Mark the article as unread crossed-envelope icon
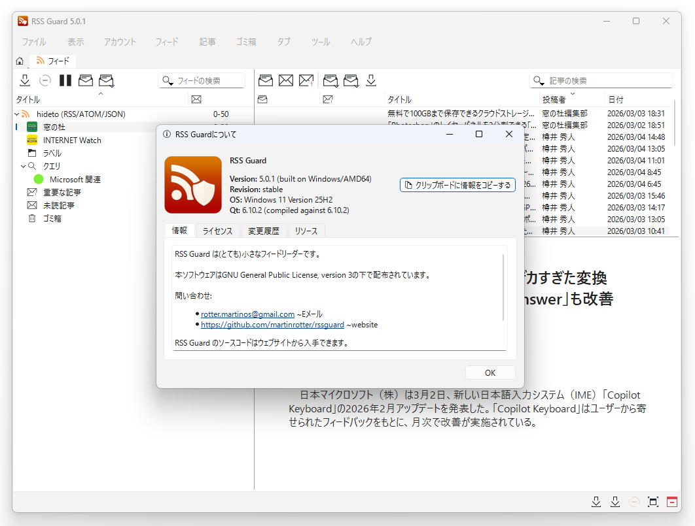This screenshot has height=526, width=695. tap(285, 80)
